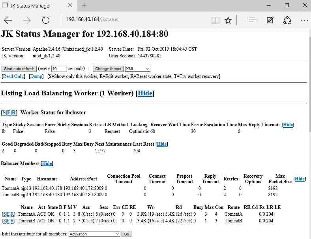The height and width of the screenshot is (239, 311).
Task: Hide the lb type settings row
Action: [288, 125]
